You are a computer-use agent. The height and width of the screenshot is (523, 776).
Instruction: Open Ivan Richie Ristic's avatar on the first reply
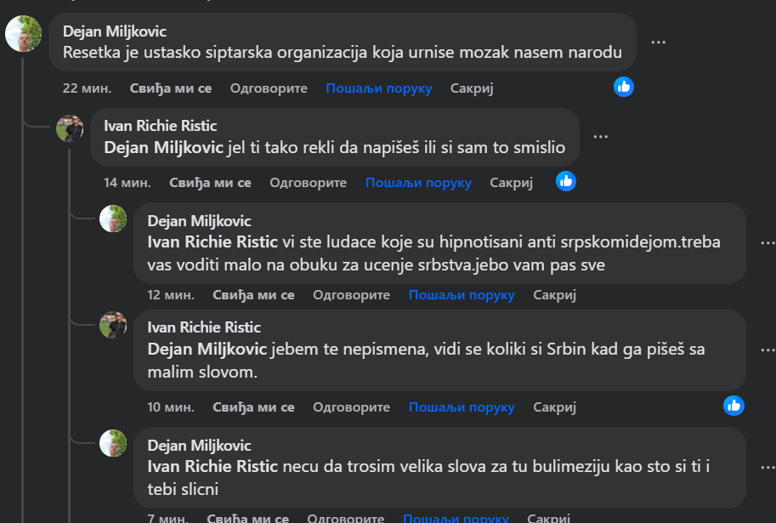[70, 128]
